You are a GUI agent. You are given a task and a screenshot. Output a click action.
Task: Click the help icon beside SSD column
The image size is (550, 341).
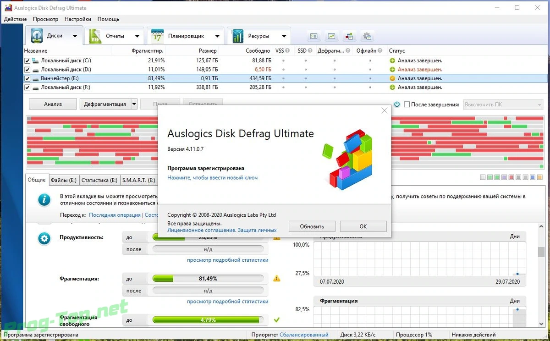(x=310, y=51)
